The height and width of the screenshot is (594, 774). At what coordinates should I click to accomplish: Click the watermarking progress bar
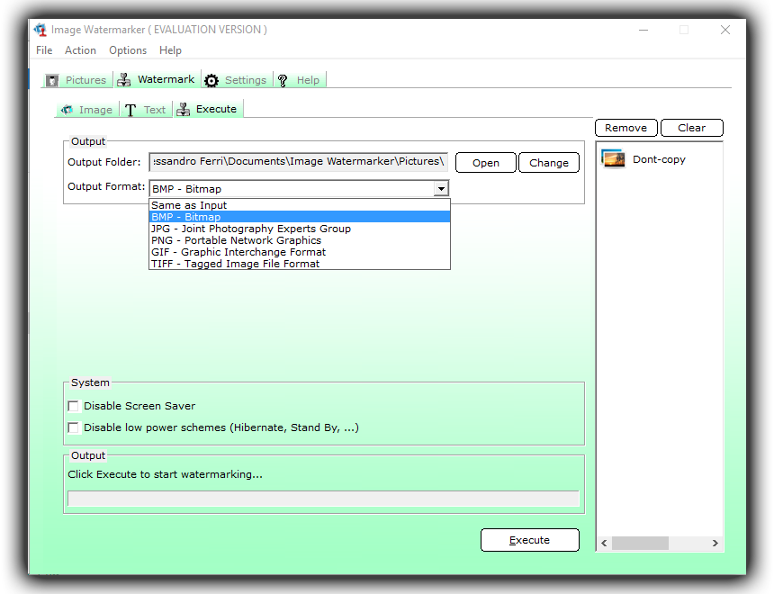click(323, 499)
